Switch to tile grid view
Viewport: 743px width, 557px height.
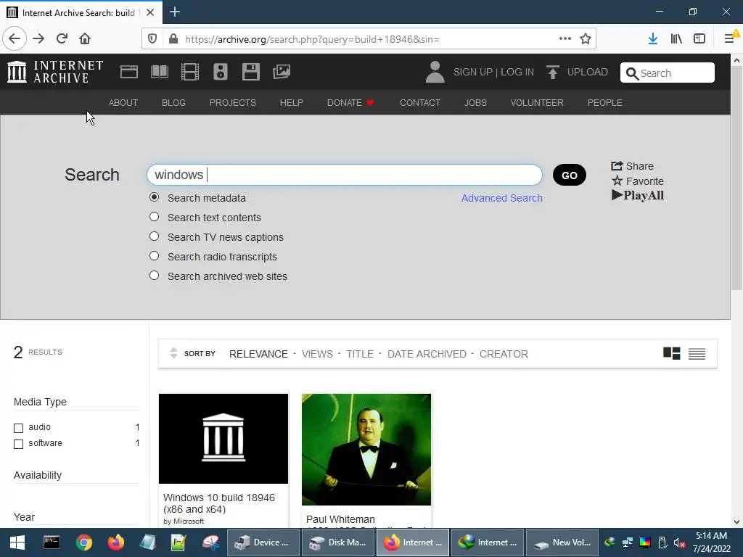671,353
